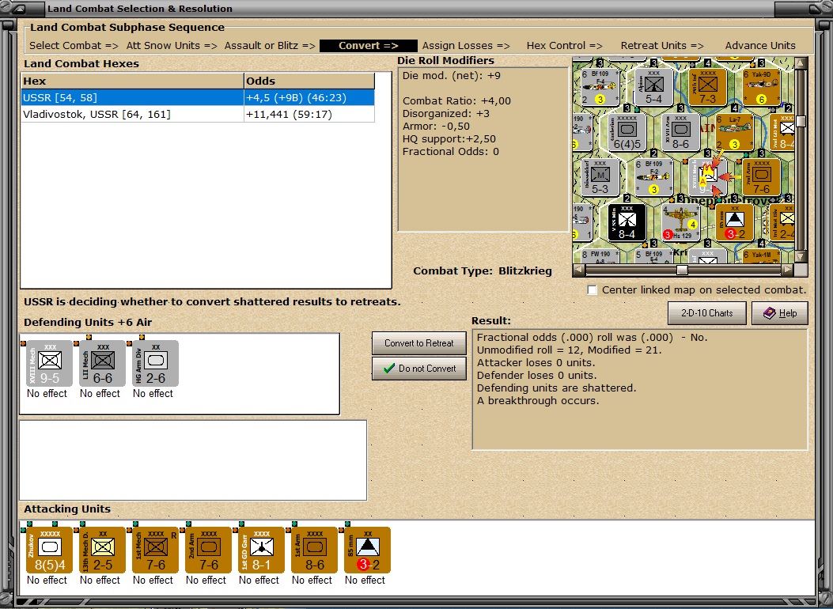Click the LII Mech 6-6 defending counter
The image size is (833, 609).
(100, 363)
